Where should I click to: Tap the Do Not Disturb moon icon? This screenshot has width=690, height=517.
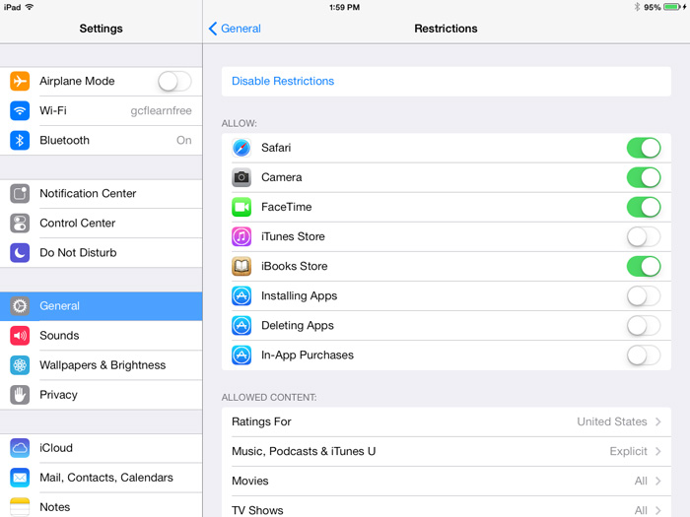point(20,253)
